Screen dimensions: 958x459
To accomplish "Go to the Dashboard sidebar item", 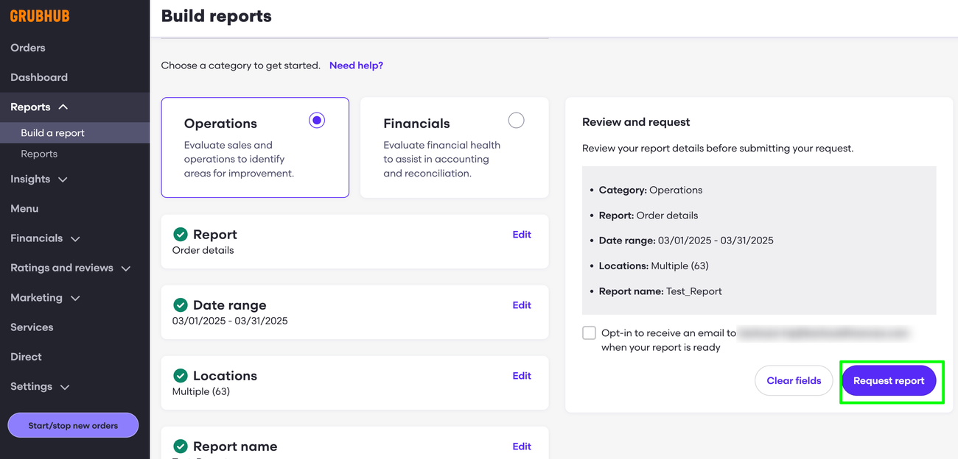I will click(39, 77).
